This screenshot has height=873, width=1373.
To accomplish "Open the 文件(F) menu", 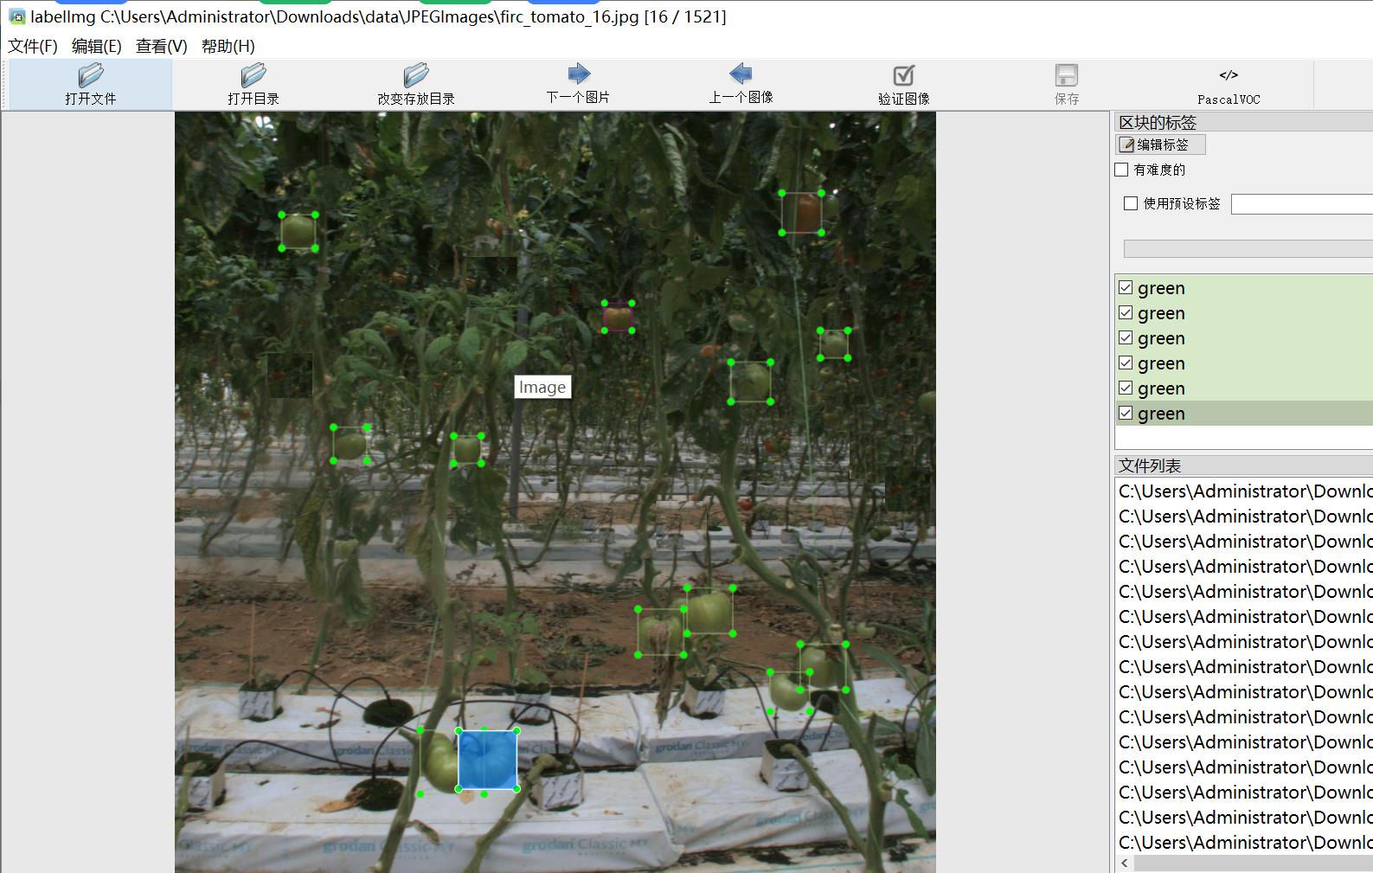I will tap(33, 47).
